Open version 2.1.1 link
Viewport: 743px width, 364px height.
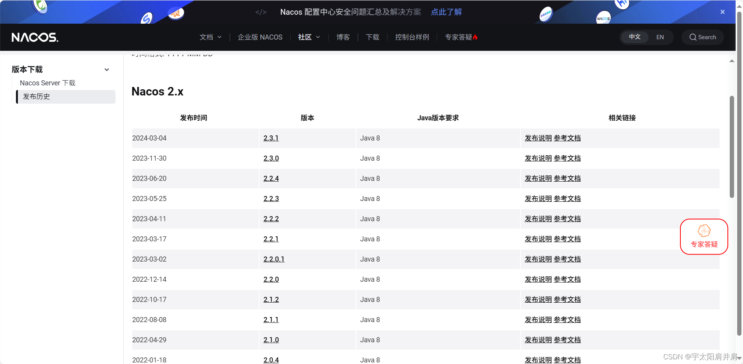(271, 320)
